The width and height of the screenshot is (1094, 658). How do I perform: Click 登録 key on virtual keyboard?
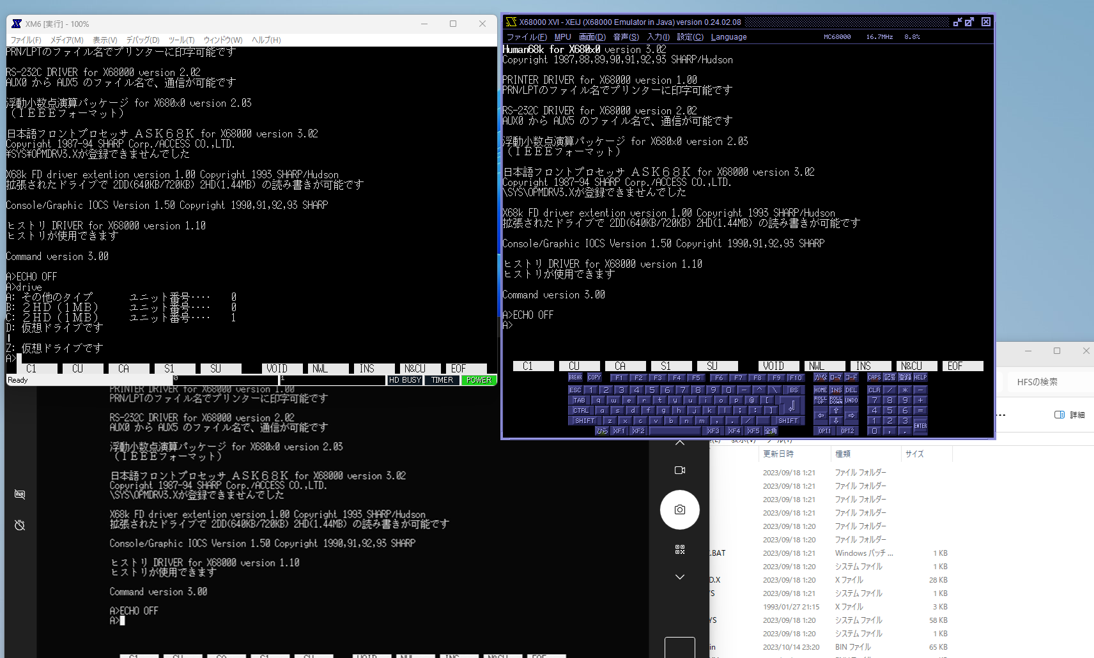(x=905, y=378)
